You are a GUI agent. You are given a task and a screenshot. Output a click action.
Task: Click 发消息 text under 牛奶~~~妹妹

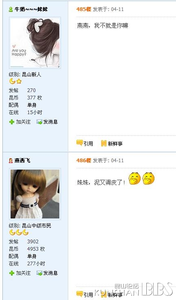[x=50, y=122]
